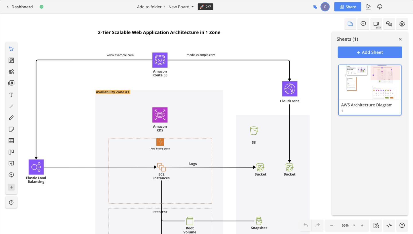Image resolution: width=413 pixels, height=234 pixels.
Task: Zoom in with the plus button
Action: pos(362,225)
